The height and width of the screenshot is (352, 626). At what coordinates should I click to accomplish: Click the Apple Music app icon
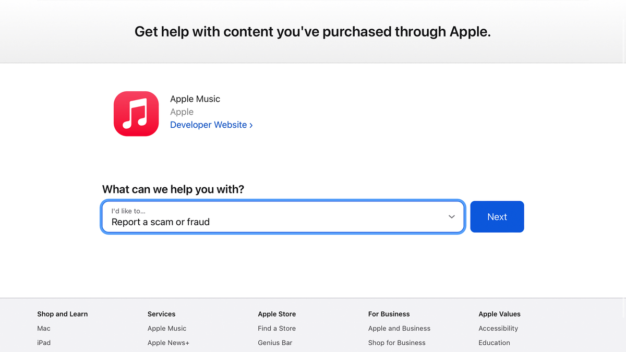pyautogui.click(x=136, y=114)
